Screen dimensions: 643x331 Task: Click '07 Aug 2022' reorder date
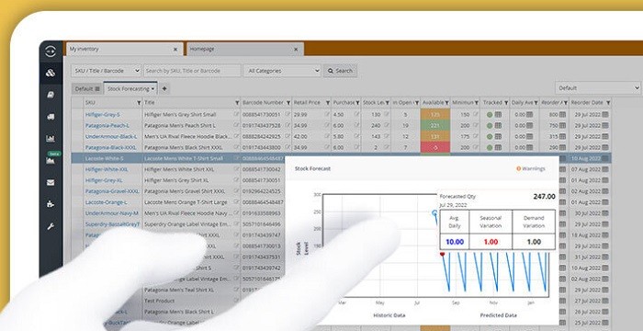586,169
